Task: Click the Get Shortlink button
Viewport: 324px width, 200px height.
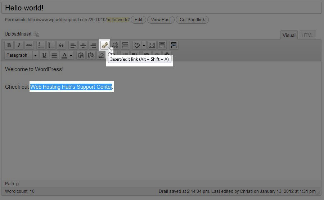Action: point(192,20)
